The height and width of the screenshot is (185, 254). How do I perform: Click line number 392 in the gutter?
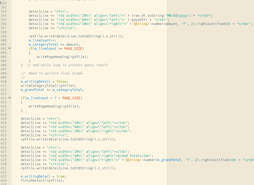point(4,7)
